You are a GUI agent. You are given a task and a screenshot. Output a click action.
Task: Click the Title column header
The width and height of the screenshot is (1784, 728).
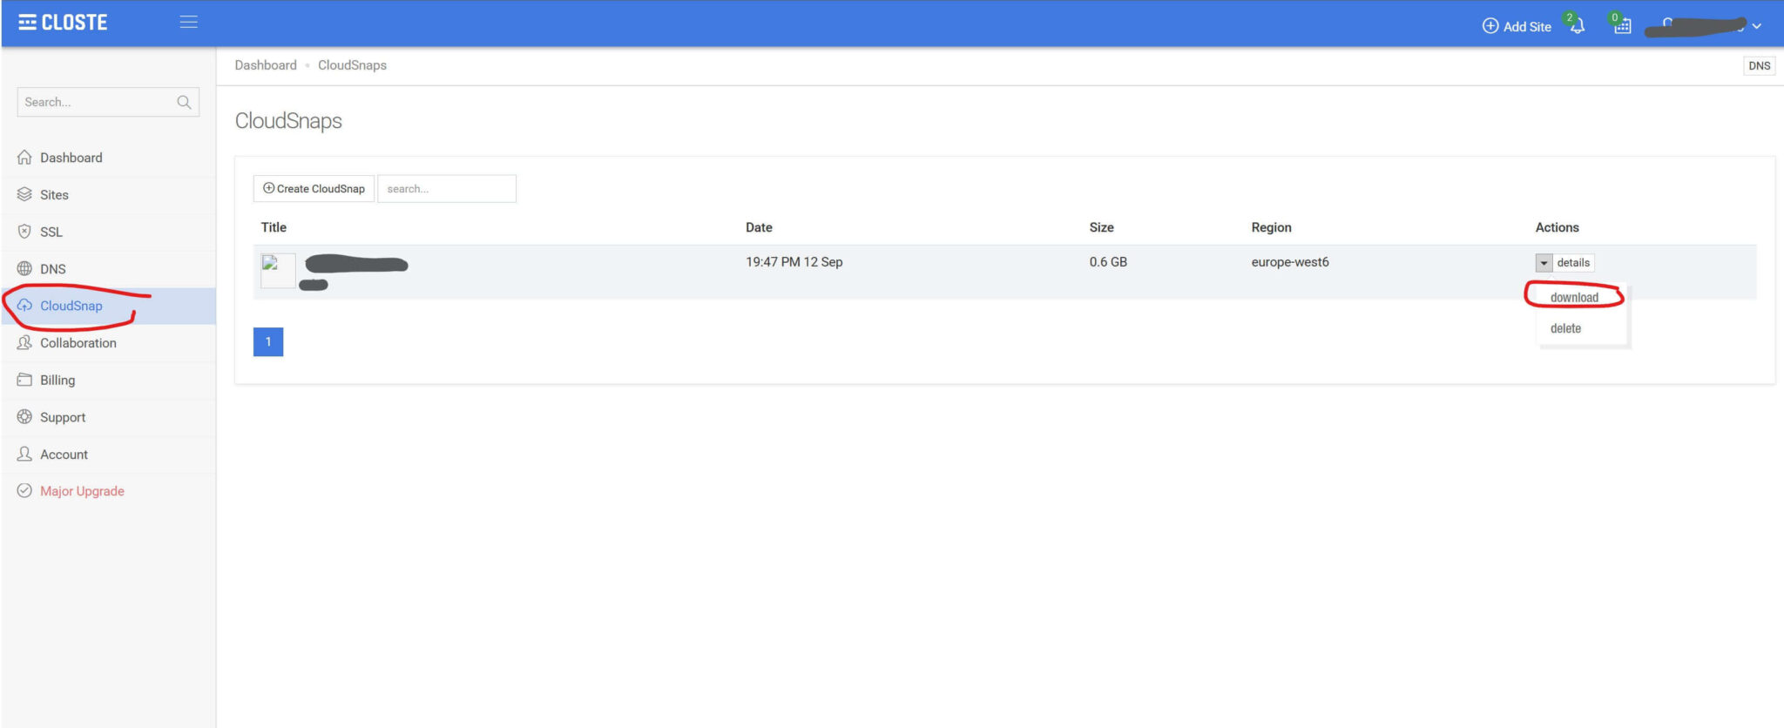pyautogui.click(x=274, y=227)
